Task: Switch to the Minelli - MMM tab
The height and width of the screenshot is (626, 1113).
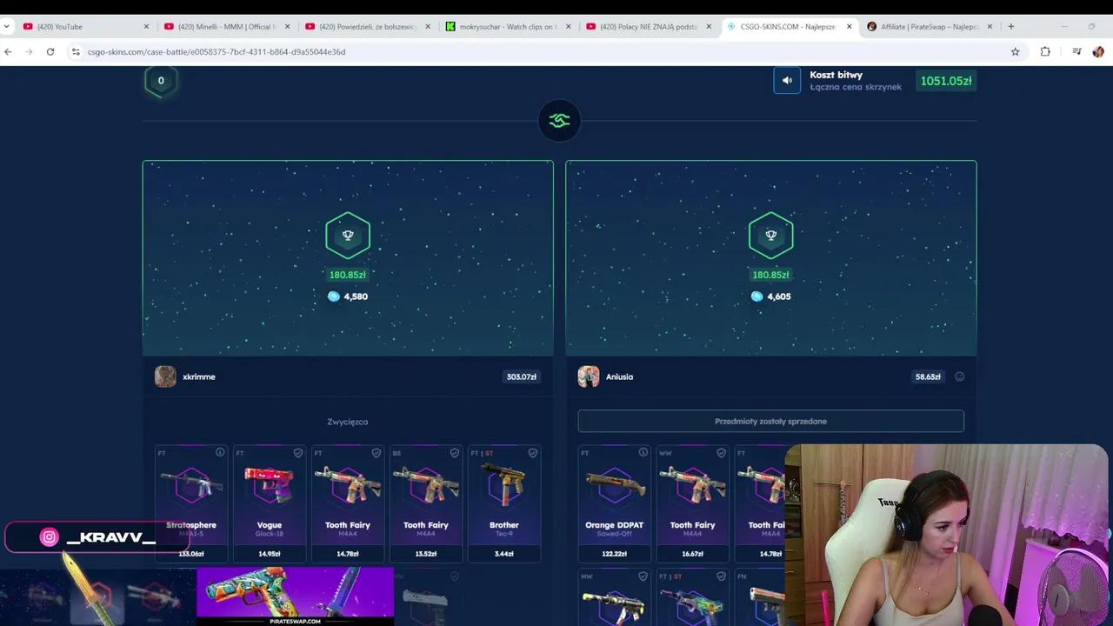Action: 227,26
